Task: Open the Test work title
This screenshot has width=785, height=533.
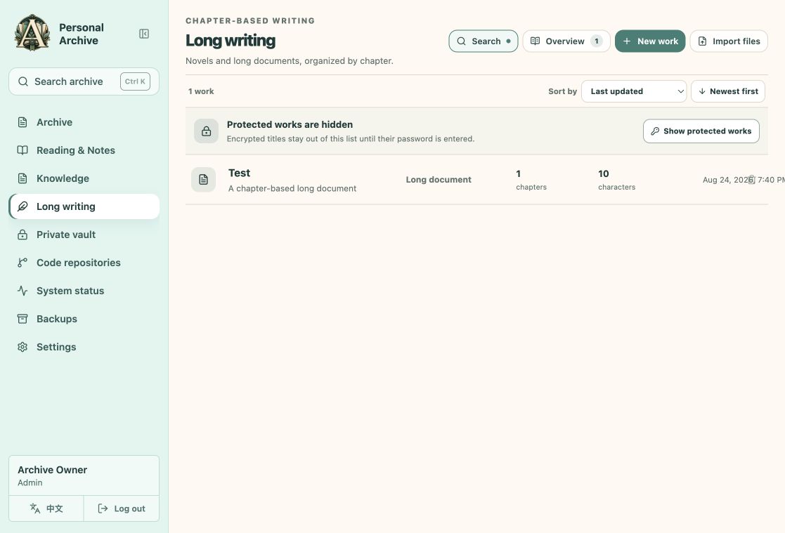Action: (x=240, y=173)
